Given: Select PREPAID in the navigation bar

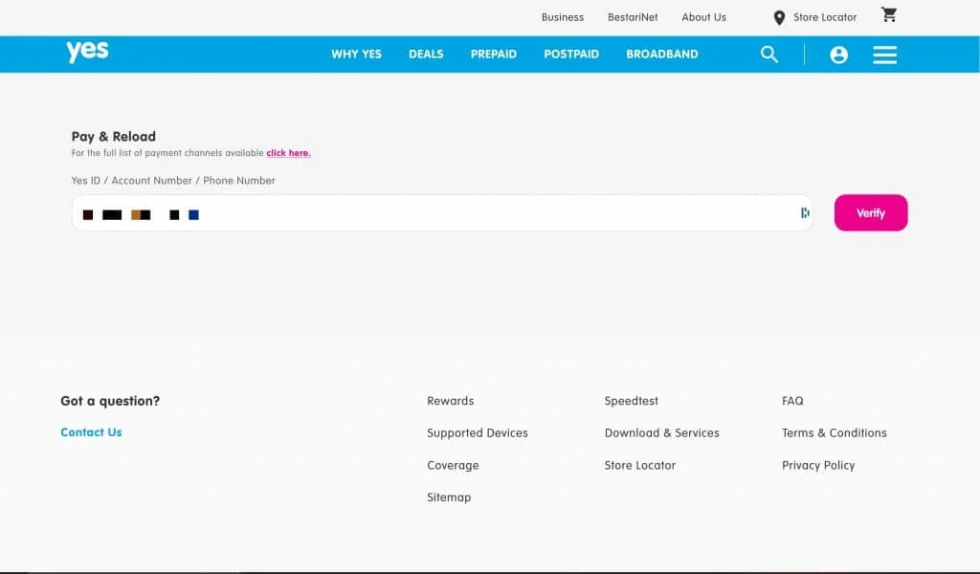Looking at the screenshot, I should (x=493, y=55).
